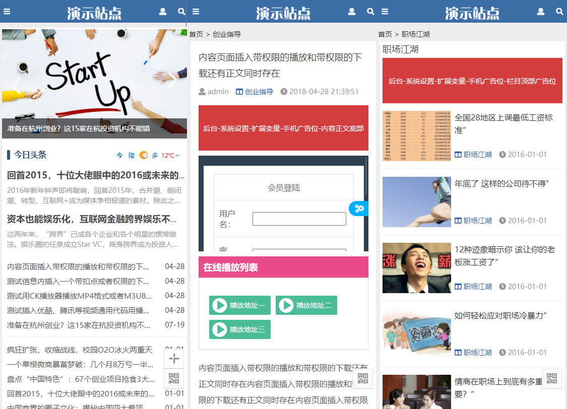Open QR code button in left panel

(174, 378)
